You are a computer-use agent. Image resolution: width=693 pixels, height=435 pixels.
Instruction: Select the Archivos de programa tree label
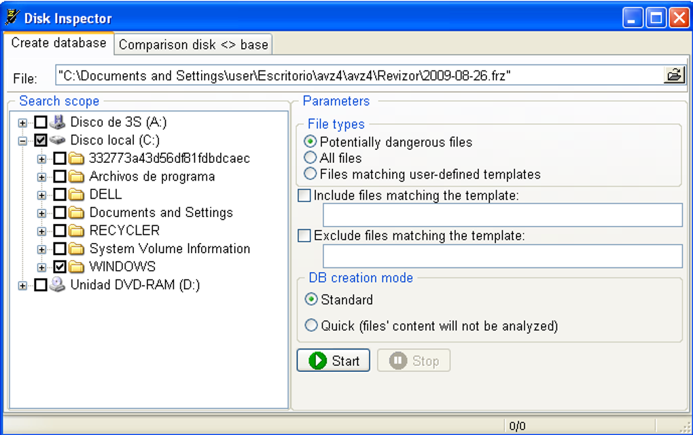click(x=152, y=176)
